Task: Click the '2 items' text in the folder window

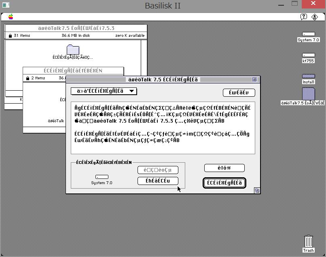Action: coord(38,78)
